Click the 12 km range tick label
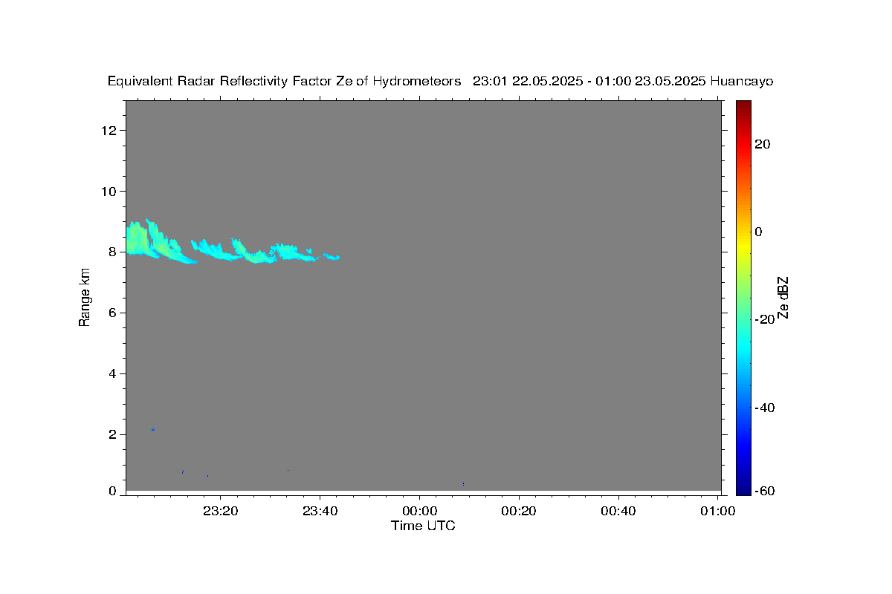This screenshot has width=892, height=594. click(109, 131)
